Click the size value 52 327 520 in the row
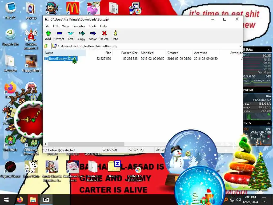The image size is (273, 205). [x=104, y=59]
